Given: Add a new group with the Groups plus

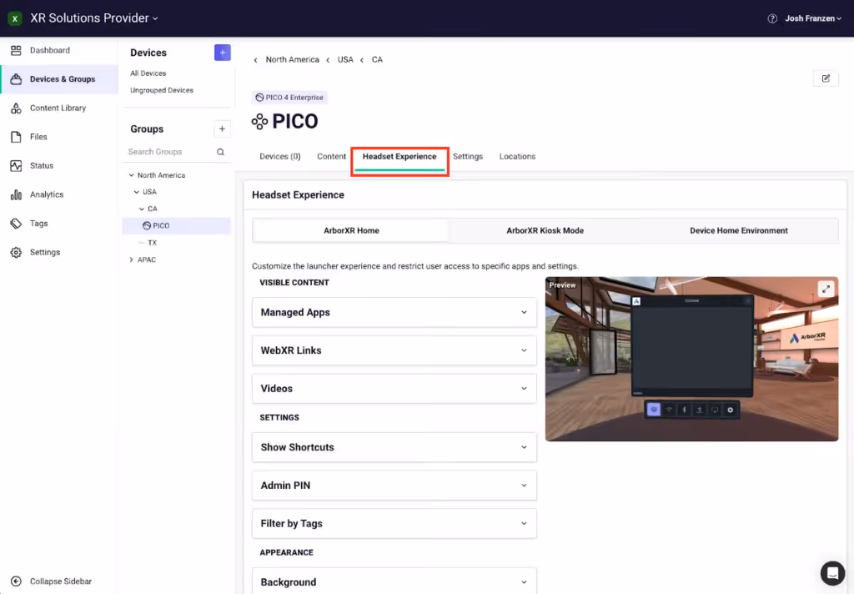Looking at the screenshot, I should (x=222, y=129).
